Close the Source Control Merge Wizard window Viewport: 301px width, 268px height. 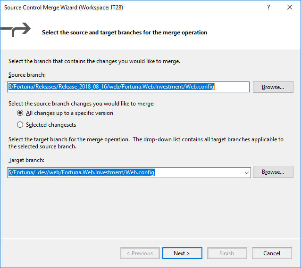[x=290, y=8]
